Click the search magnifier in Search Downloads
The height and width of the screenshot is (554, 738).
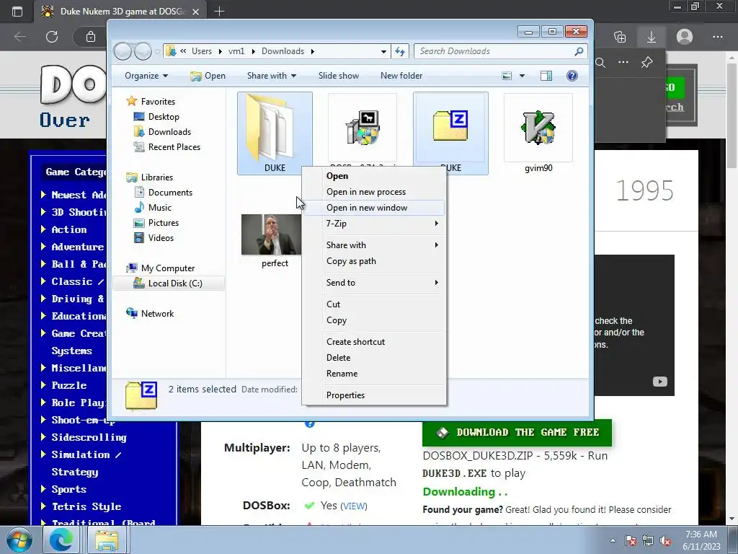[x=579, y=51]
